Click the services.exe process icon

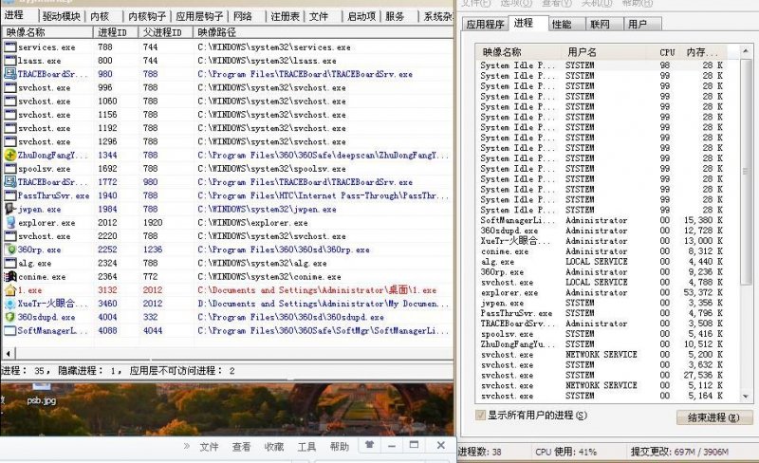tap(10, 47)
